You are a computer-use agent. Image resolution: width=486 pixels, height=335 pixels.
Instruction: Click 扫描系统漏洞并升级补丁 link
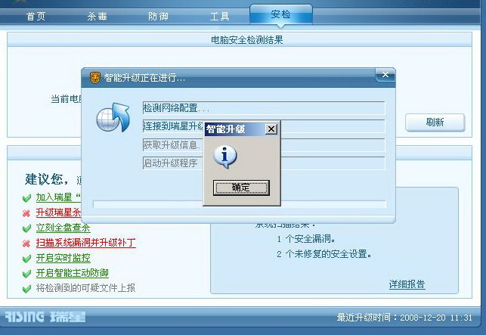[x=86, y=243]
